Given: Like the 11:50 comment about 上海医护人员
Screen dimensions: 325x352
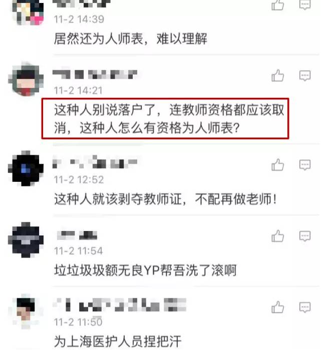Looking at the screenshot, I should tap(278, 307).
